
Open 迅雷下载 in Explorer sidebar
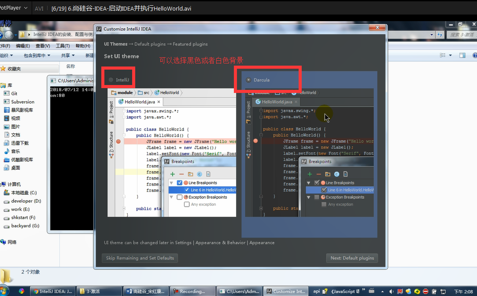pos(20,143)
